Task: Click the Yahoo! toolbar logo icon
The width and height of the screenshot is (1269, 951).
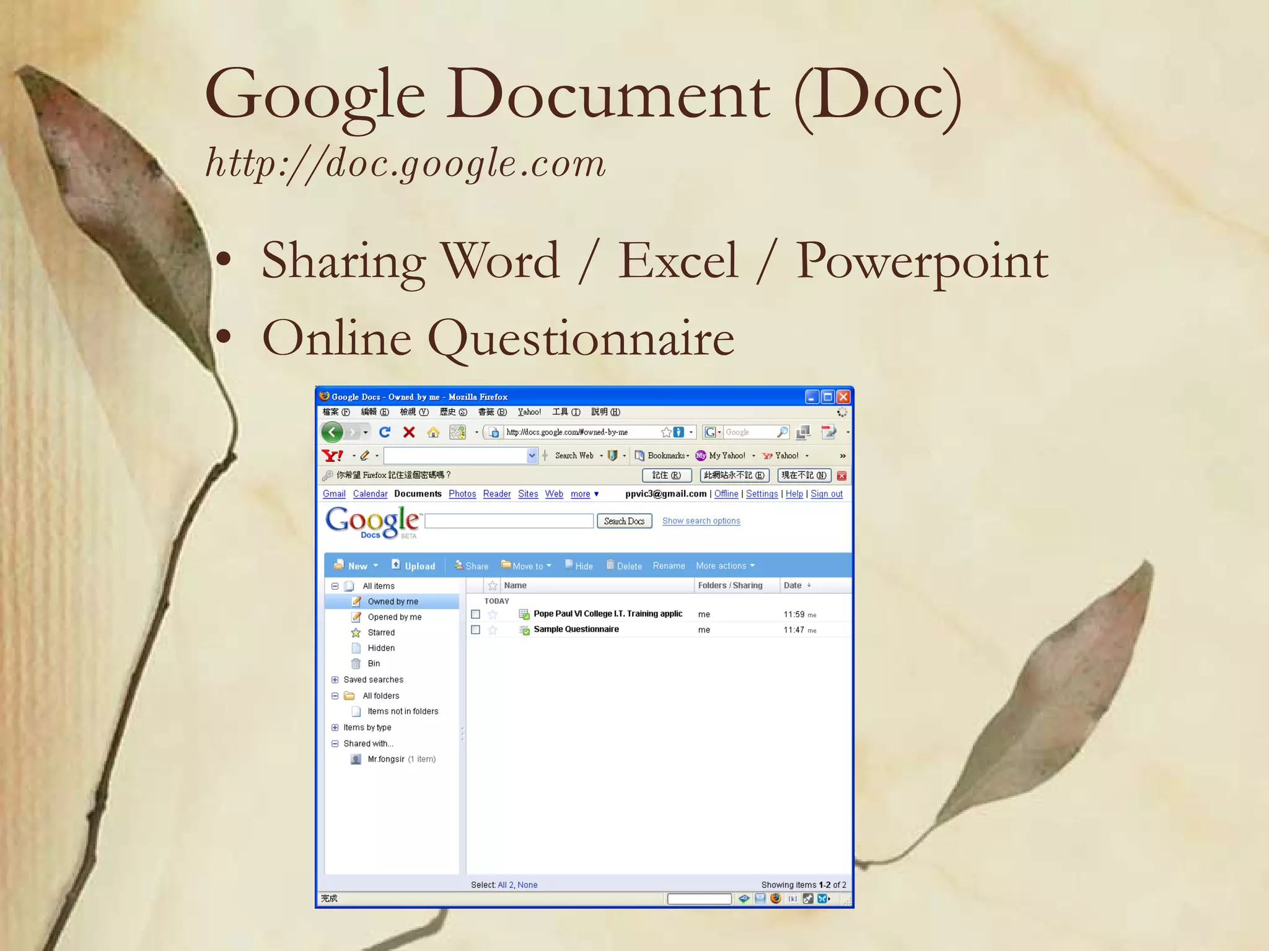Action: [333, 456]
